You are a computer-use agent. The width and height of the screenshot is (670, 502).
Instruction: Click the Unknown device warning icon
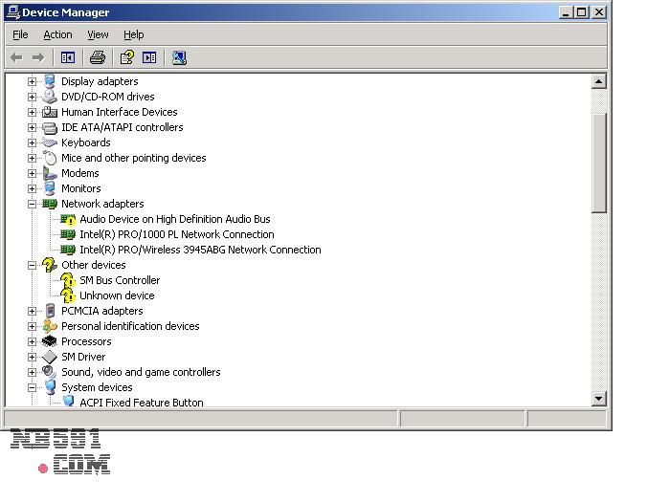click(x=67, y=295)
